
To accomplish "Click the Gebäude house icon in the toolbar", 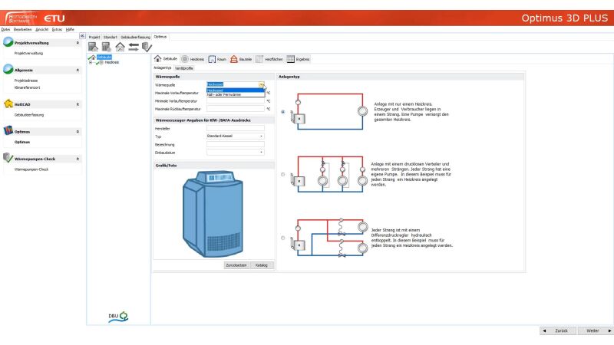I will [x=158, y=58].
